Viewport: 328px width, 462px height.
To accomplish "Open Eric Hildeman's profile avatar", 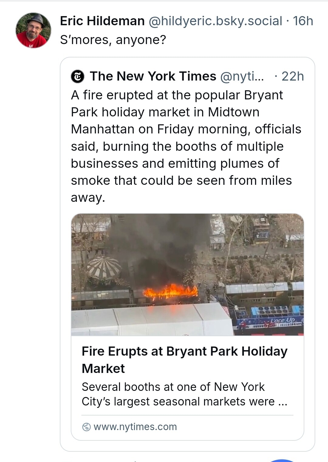I will [33, 30].
